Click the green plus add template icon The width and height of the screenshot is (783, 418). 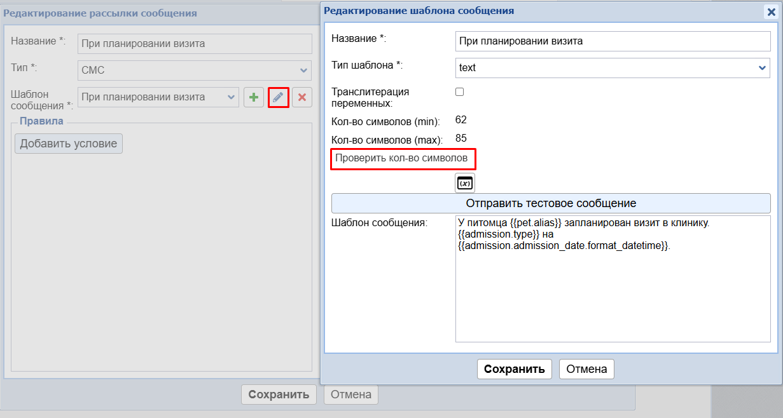254,97
